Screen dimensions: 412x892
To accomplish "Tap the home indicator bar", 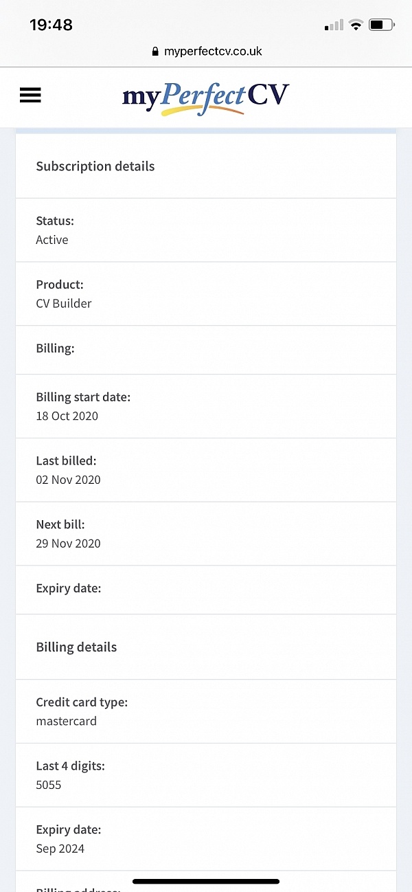I will pos(205,881).
